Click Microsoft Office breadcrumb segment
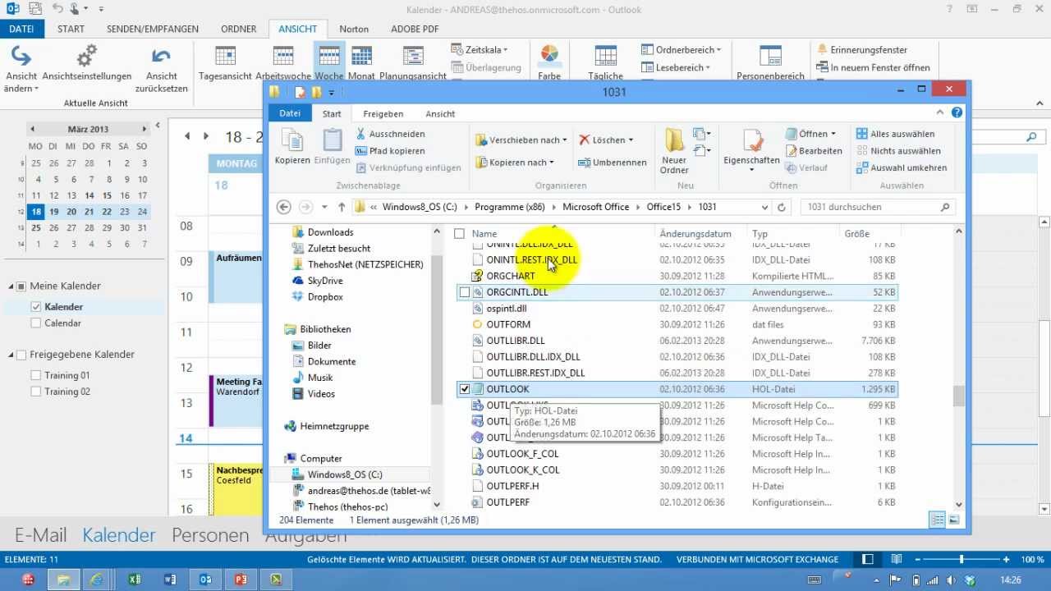Viewport: 1051px width, 591px height. tap(596, 208)
